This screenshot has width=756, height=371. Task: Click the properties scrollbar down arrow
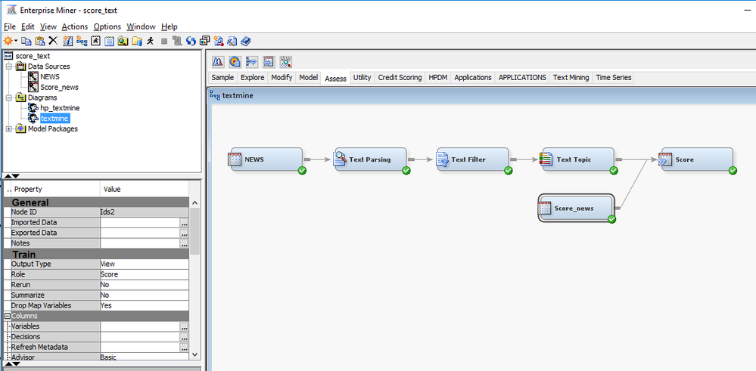pyautogui.click(x=194, y=354)
